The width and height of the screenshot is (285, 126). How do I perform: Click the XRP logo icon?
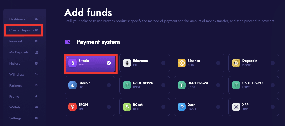click(x=236, y=107)
